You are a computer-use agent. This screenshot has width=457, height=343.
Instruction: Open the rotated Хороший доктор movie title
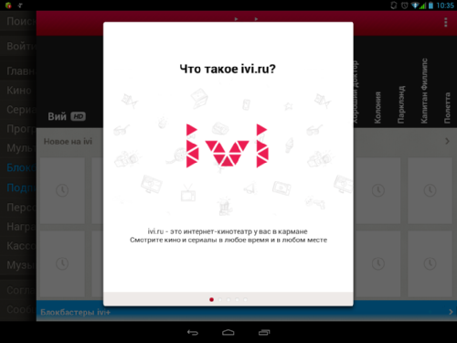(x=356, y=92)
